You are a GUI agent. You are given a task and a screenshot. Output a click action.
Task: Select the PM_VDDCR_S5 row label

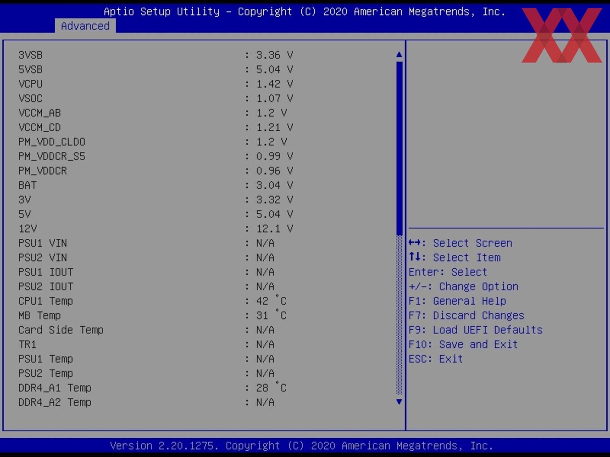pyautogui.click(x=52, y=156)
